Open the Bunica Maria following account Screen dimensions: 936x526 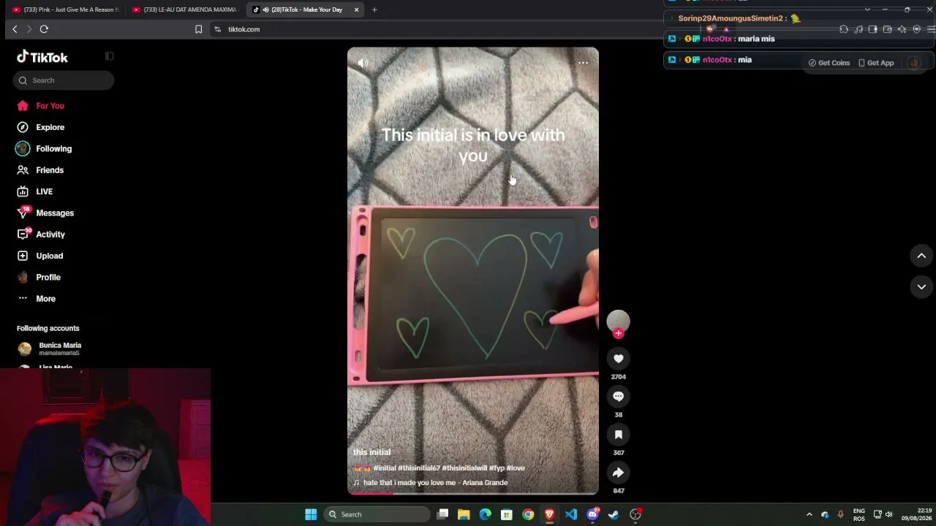(x=49, y=348)
